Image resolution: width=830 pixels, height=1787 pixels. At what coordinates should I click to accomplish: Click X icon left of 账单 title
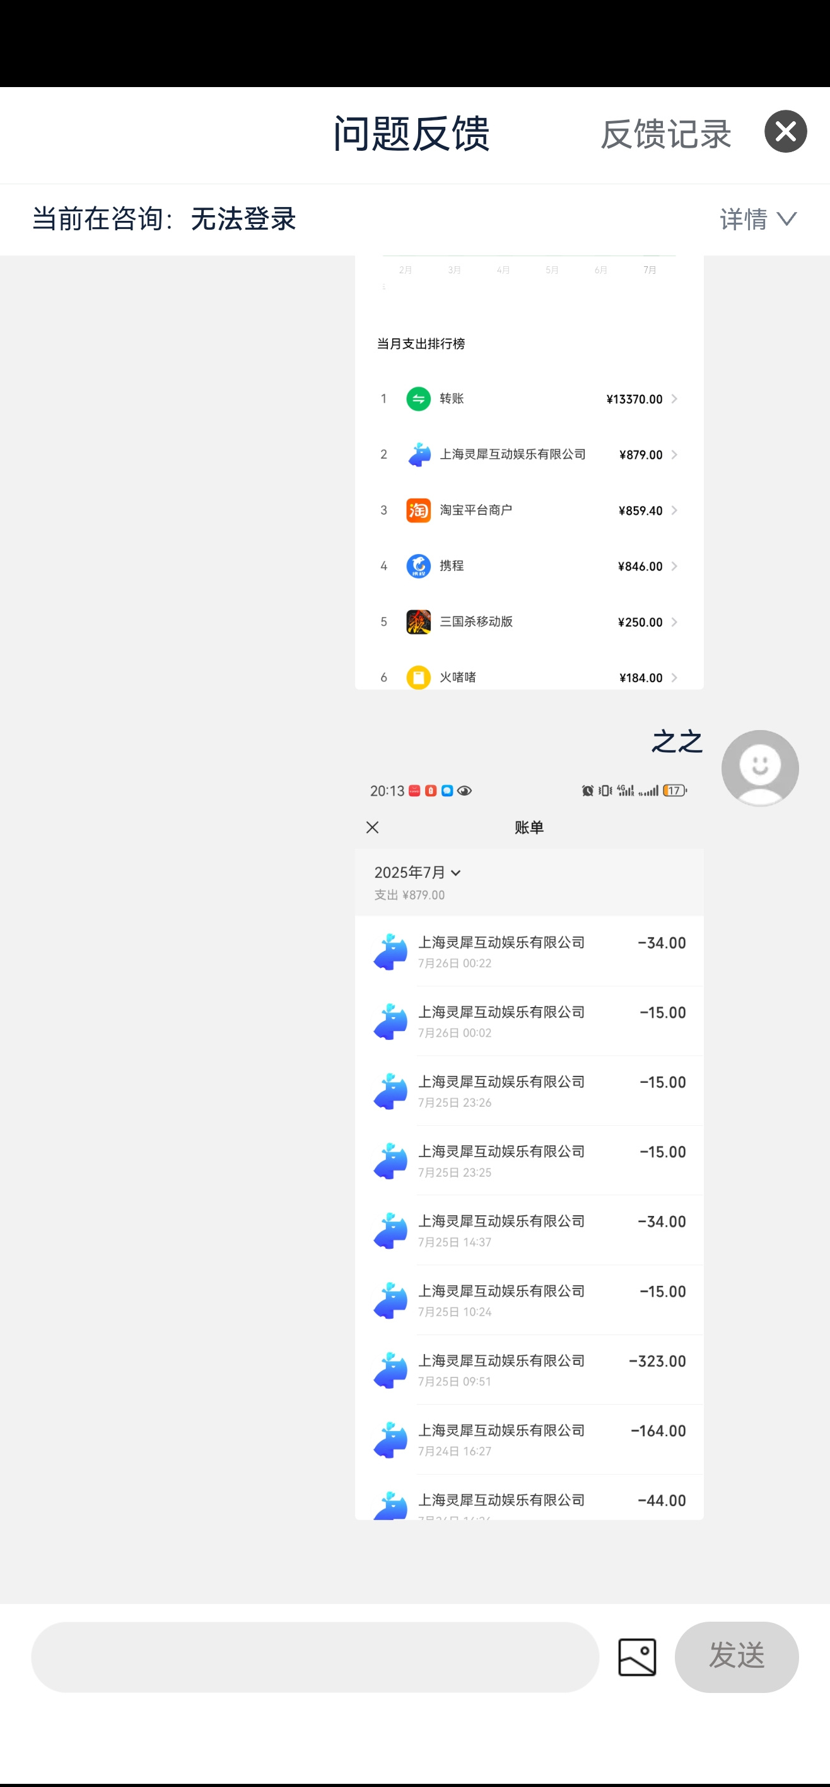[372, 827]
